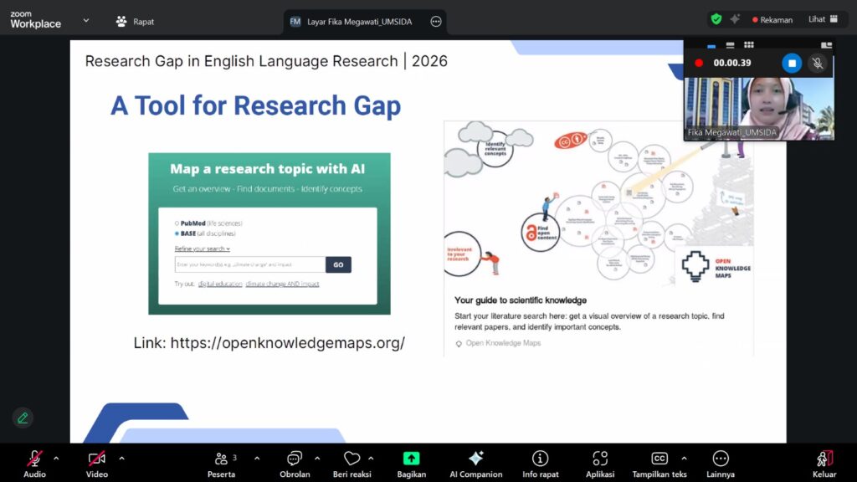Image resolution: width=857 pixels, height=482 pixels.
Task: View Info rapat meeting details
Action: click(540, 459)
